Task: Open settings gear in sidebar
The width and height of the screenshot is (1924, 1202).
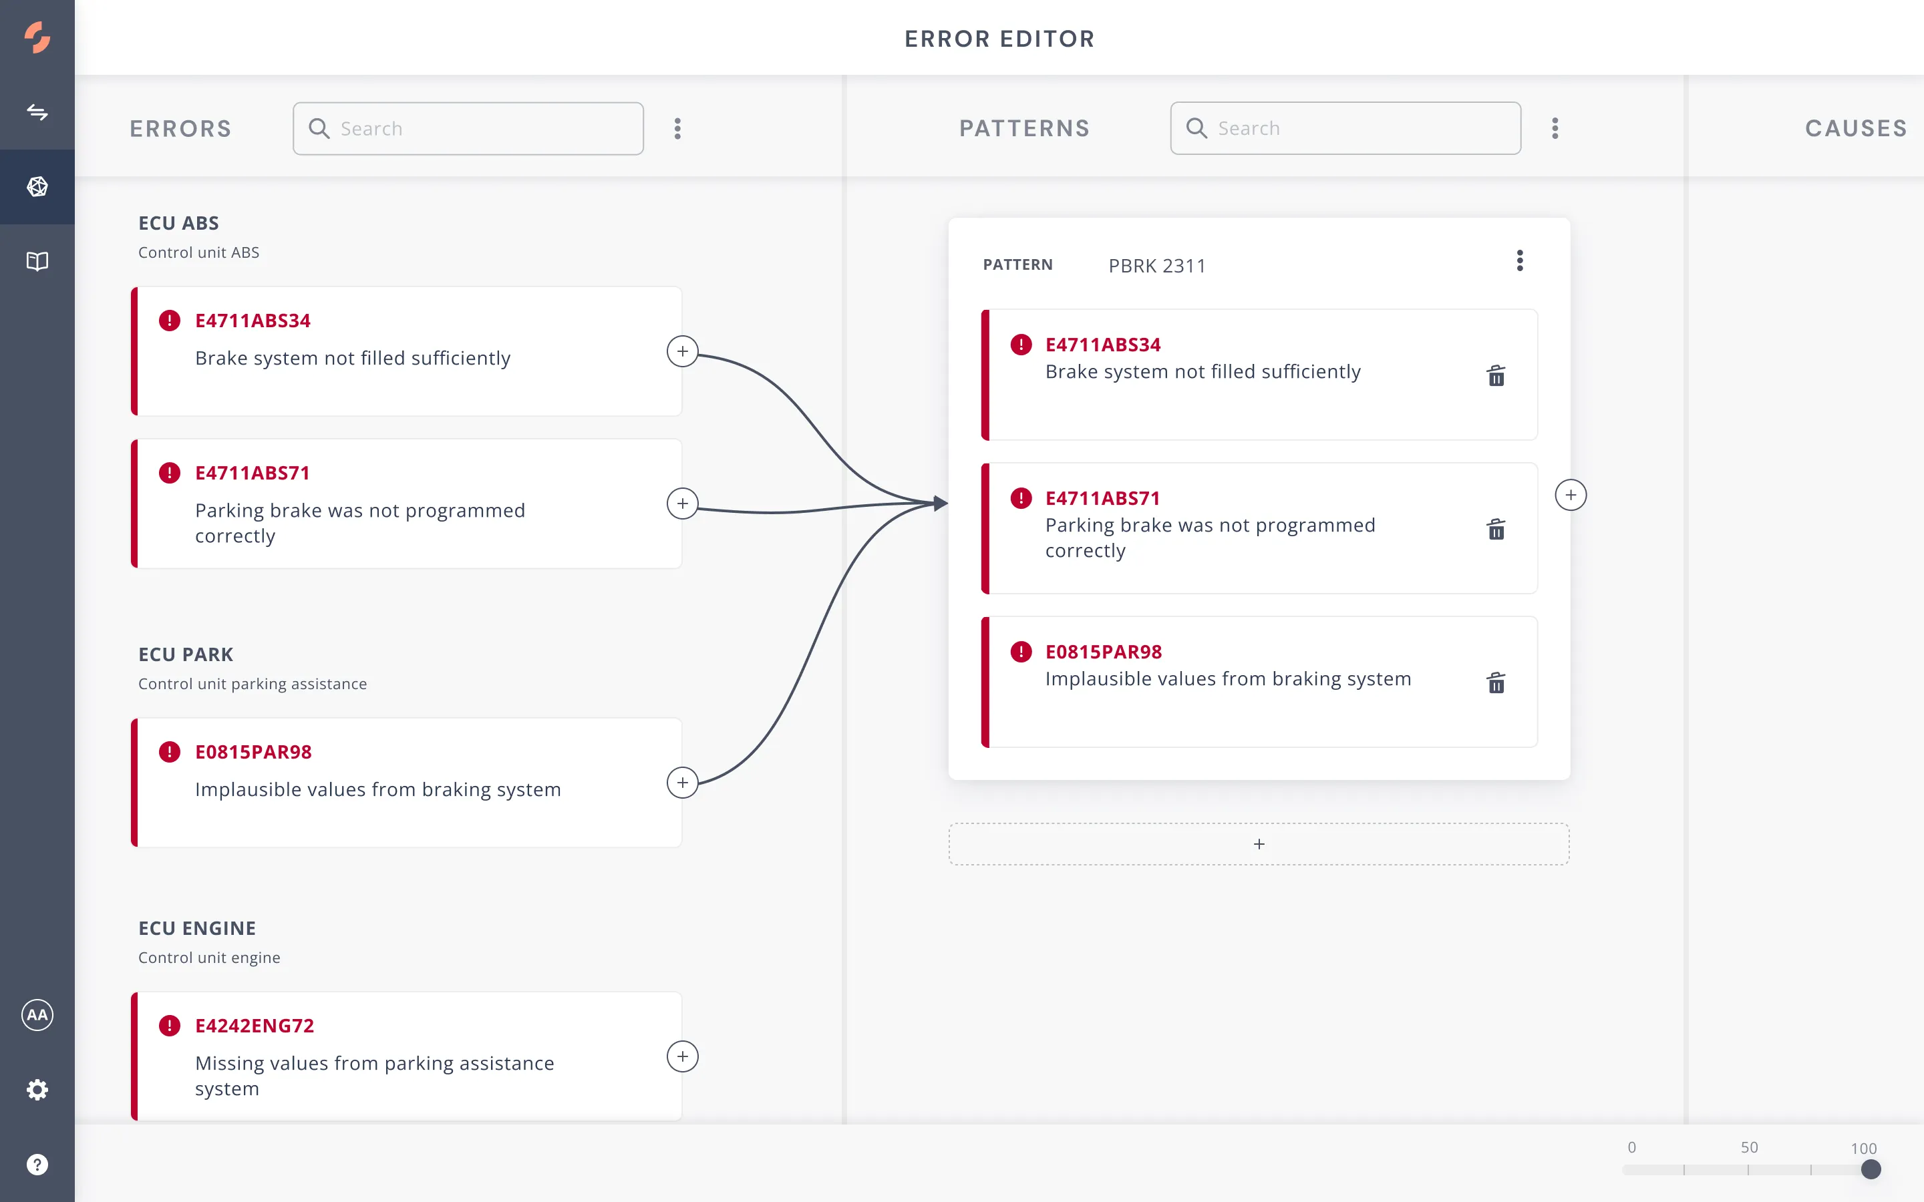Action: (x=37, y=1090)
